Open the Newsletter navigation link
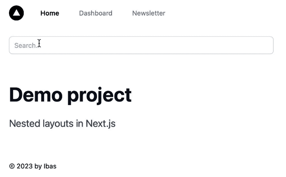The width and height of the screenshot is (286, 177). 148,13
